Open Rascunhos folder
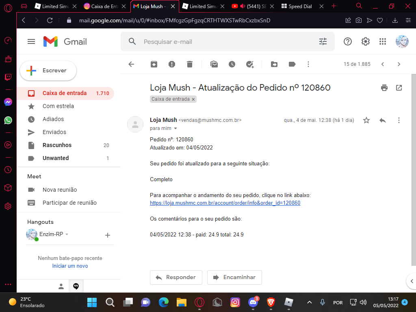 [x=65, y=145]
